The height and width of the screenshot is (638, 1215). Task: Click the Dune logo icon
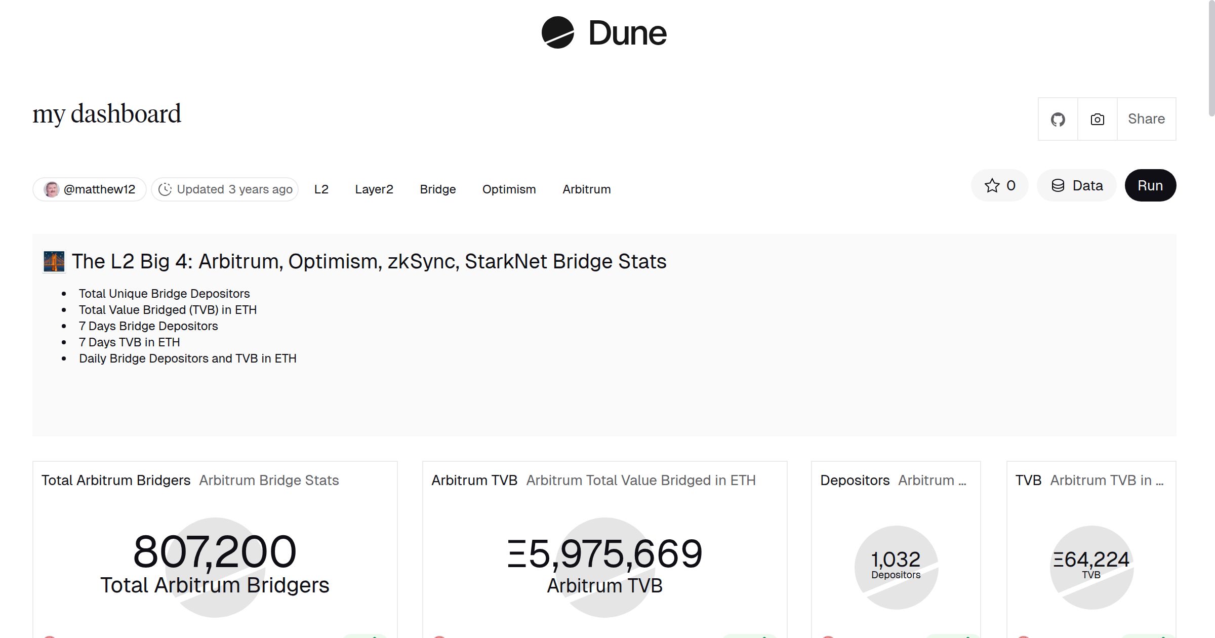point(557,32)
